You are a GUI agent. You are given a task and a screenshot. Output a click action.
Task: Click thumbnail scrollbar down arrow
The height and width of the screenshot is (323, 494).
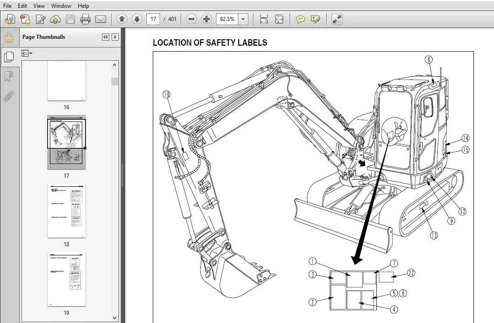point(114,318)
